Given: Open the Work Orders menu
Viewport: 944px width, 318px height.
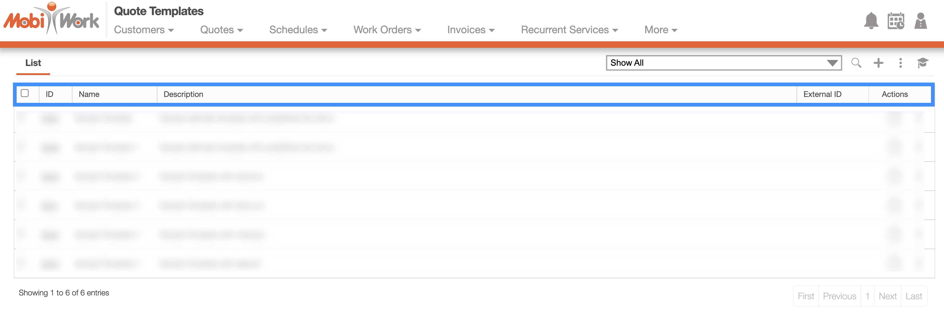Looking at the screenshot, I should pos(387,30).
